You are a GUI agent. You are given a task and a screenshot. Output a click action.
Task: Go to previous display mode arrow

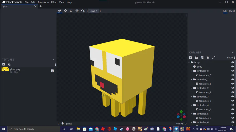pyautogui.click(x=58, y=124)
